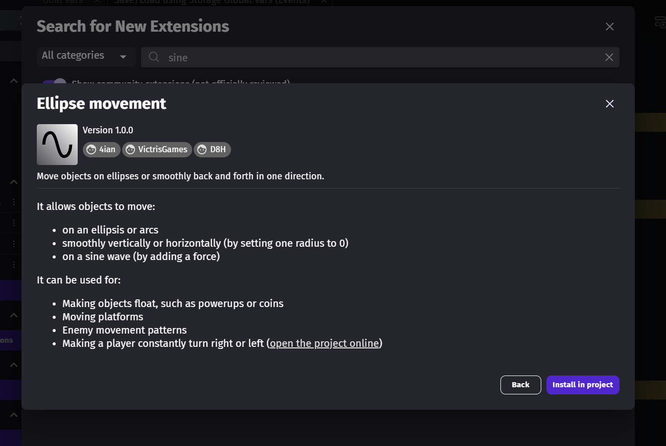The height and width of the screenshot is (446, 666).
Task: Click Install in project button
Action: click(583, 385)
